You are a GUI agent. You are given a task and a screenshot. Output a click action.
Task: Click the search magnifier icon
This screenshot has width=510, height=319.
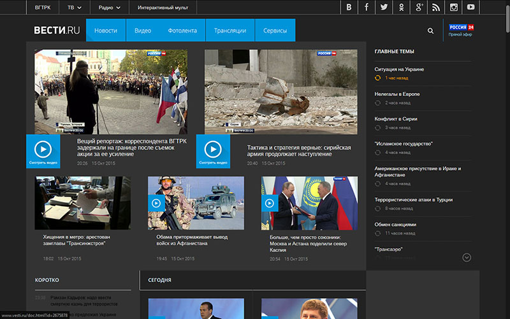pyautogui.click(x=431, y=31)
